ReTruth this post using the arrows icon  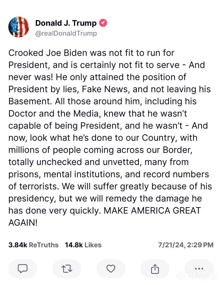(67, 268)
